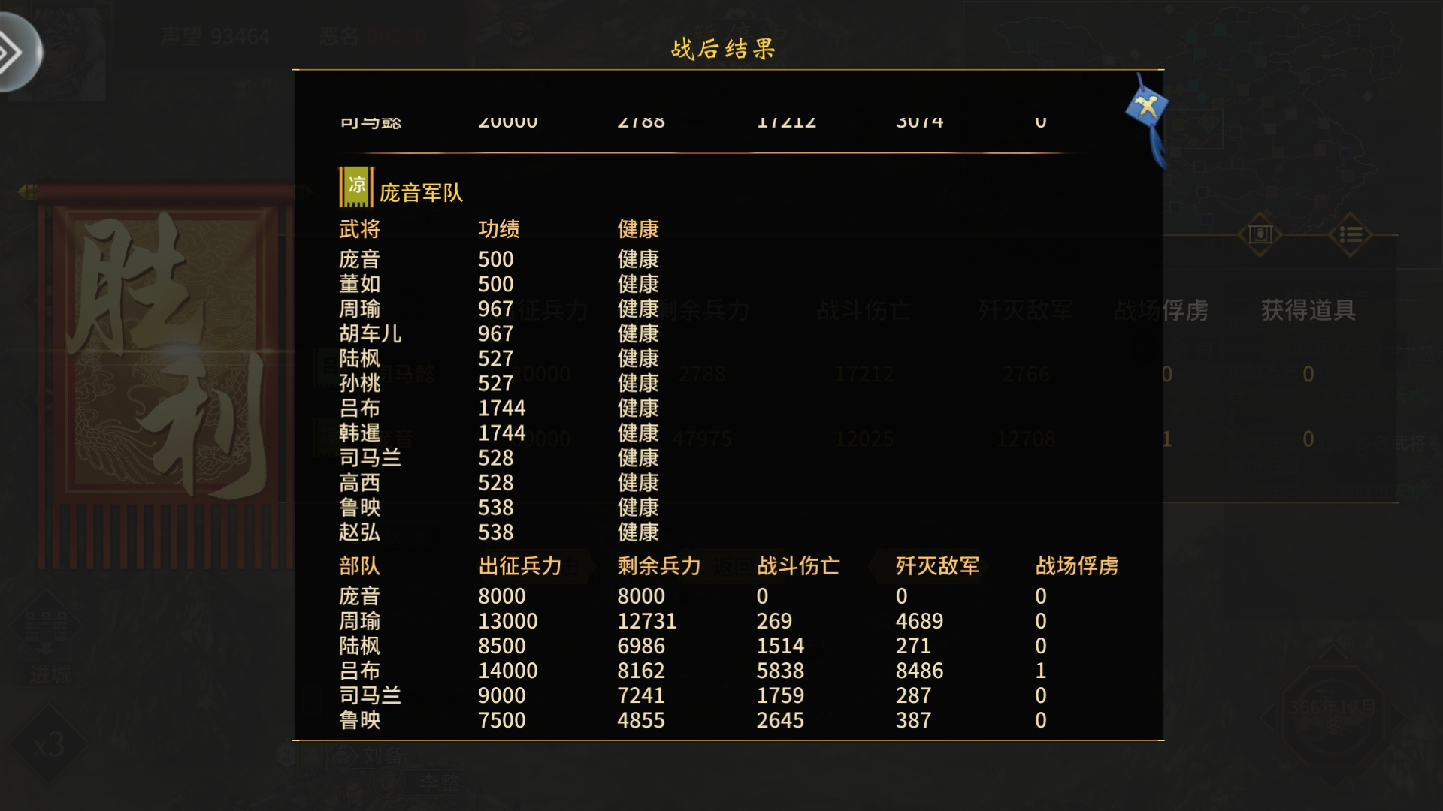The height and width of the screenshot is (811, 1443).
Task: Click the 歼灭敌军 column header
Action: [937, 566]
